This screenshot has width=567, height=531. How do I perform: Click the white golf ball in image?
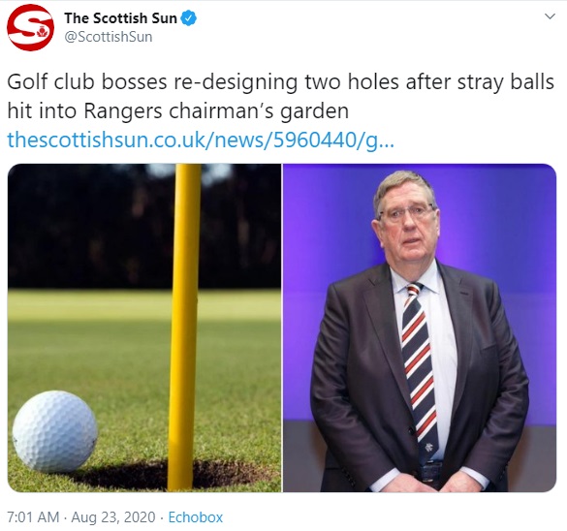(x=55, y=431)
